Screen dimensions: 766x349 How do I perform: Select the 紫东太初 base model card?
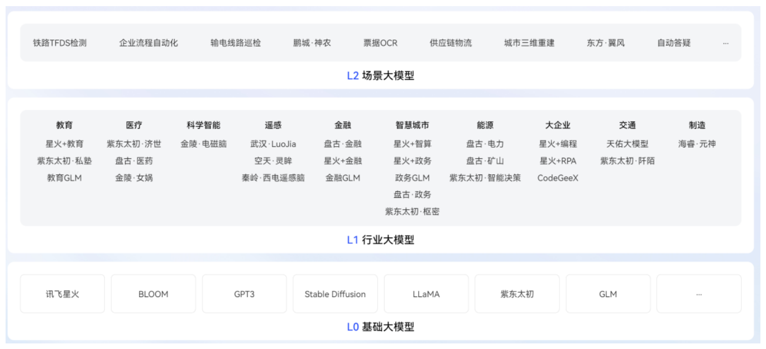[517, 294]
